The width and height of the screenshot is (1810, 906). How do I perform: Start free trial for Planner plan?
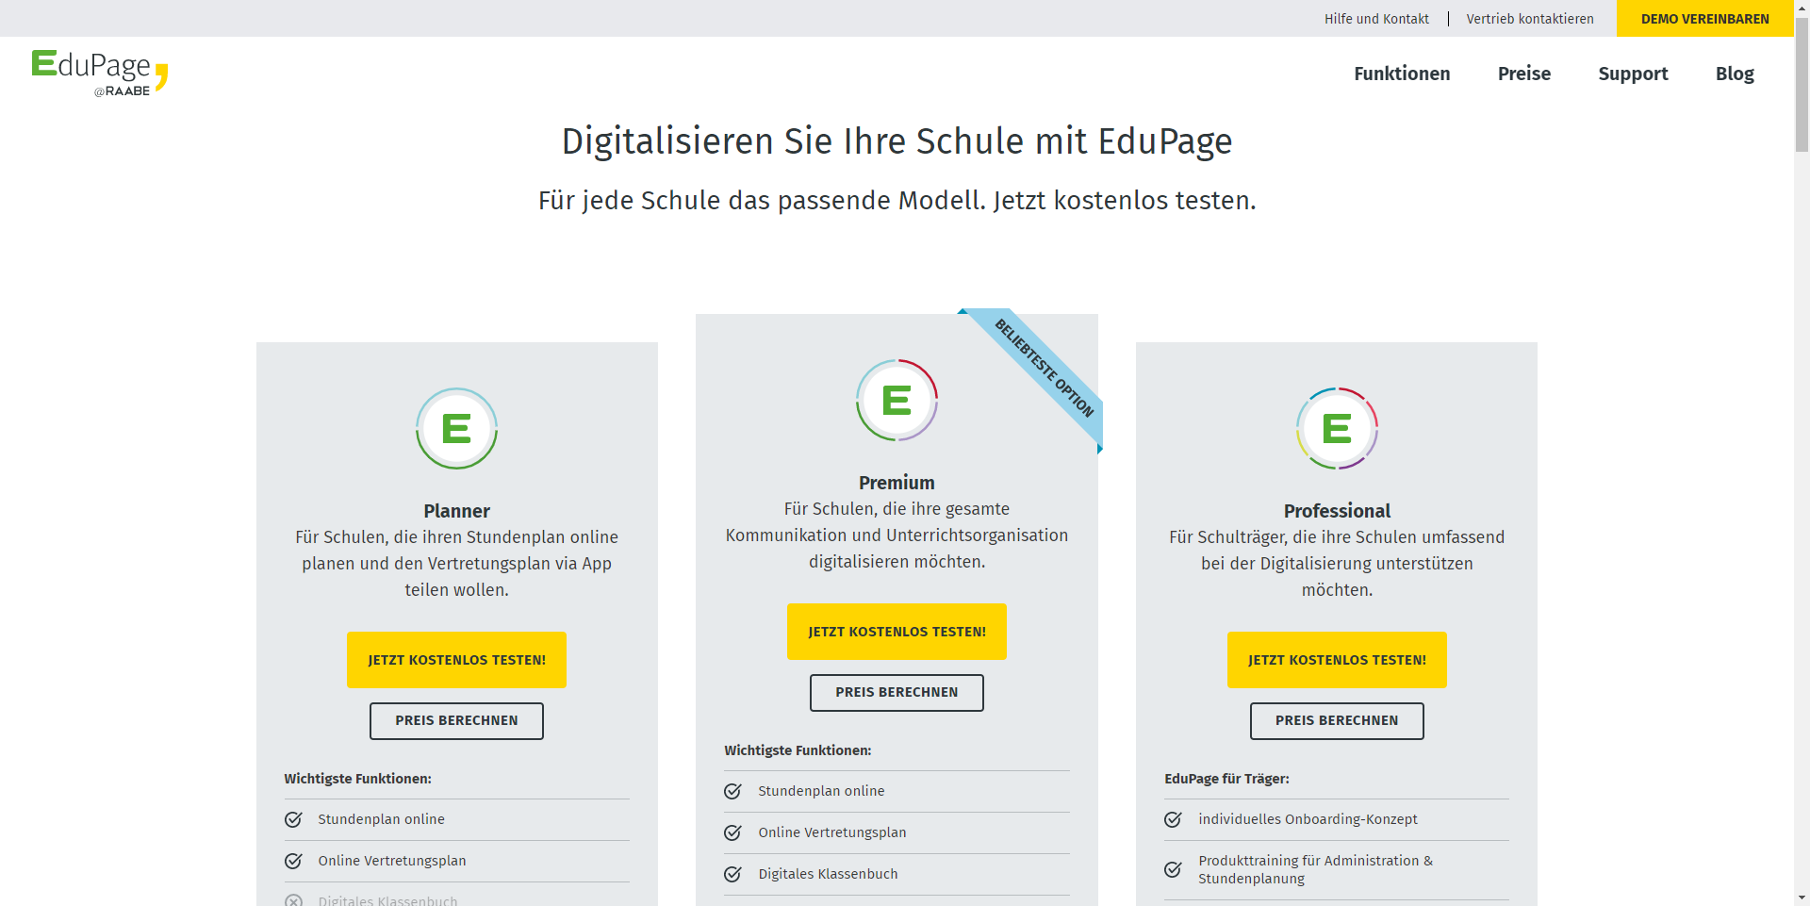(456, 660)
